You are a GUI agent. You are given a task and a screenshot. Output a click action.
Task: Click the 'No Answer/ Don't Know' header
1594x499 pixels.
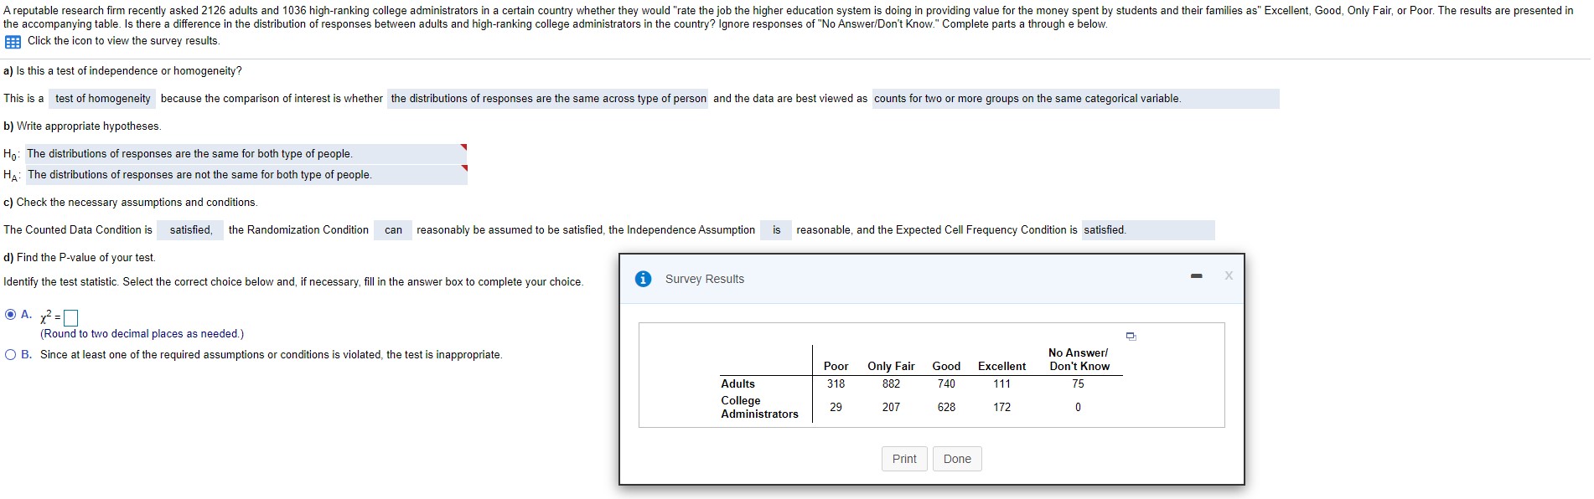click(x=1079, y=360)
